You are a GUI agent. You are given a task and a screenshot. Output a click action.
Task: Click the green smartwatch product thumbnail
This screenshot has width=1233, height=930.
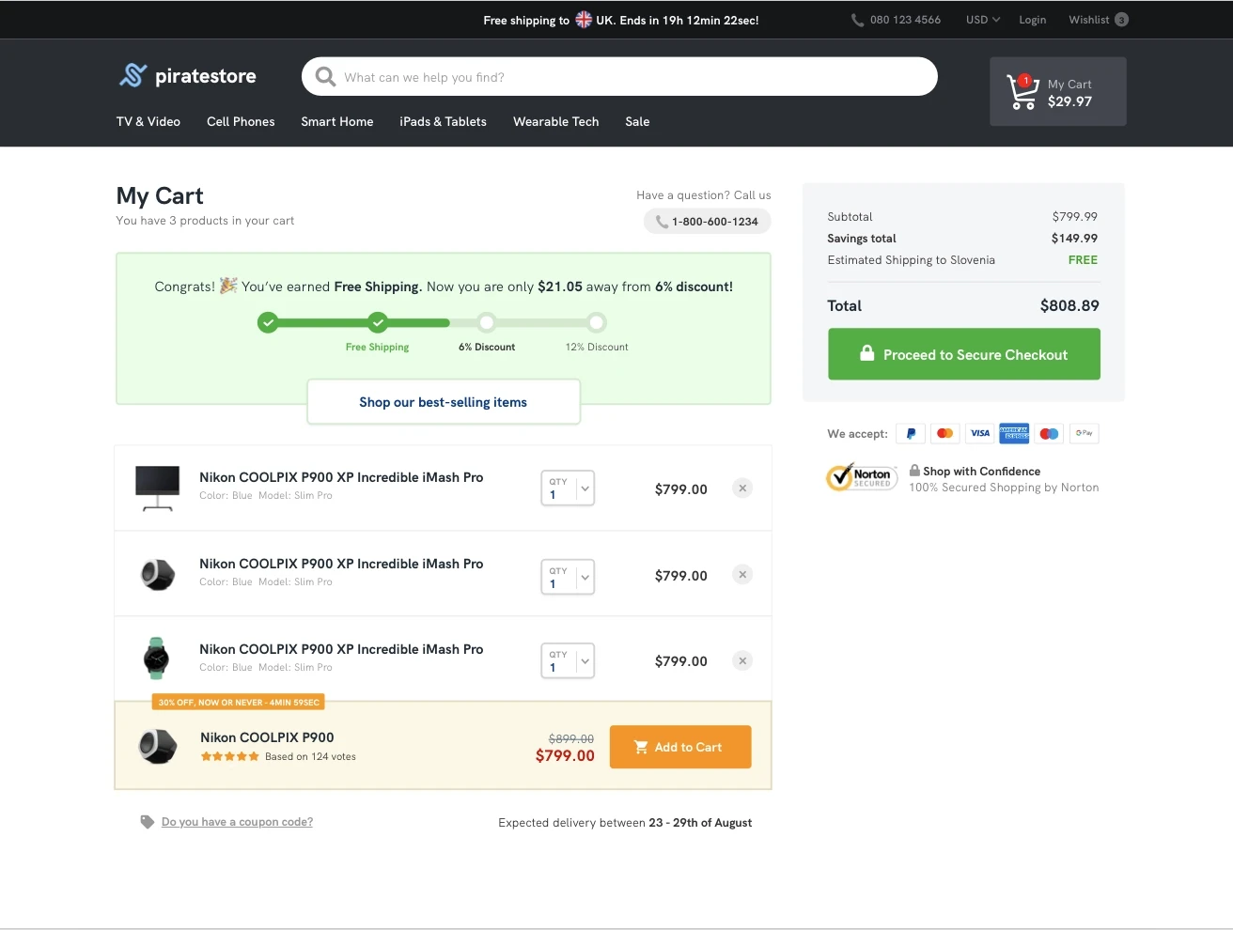pyautogui.click(x=156, y=659)
